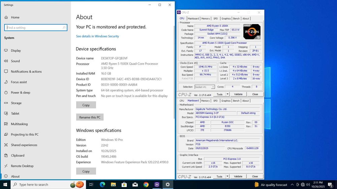337x189 pixels.
Task: Click Validate in lower CPU-Z window
Action: 238,176
